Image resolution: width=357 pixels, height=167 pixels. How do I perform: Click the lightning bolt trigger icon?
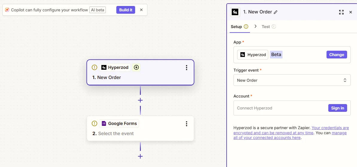pos(136,67)
